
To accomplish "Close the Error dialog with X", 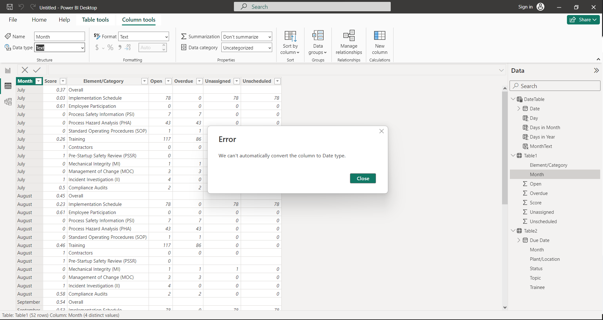I will [381, 131].
